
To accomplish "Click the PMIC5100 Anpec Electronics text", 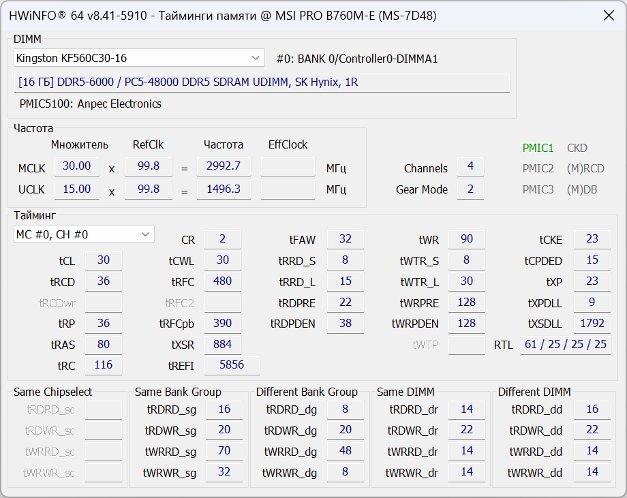I will [x=91, y=104].
